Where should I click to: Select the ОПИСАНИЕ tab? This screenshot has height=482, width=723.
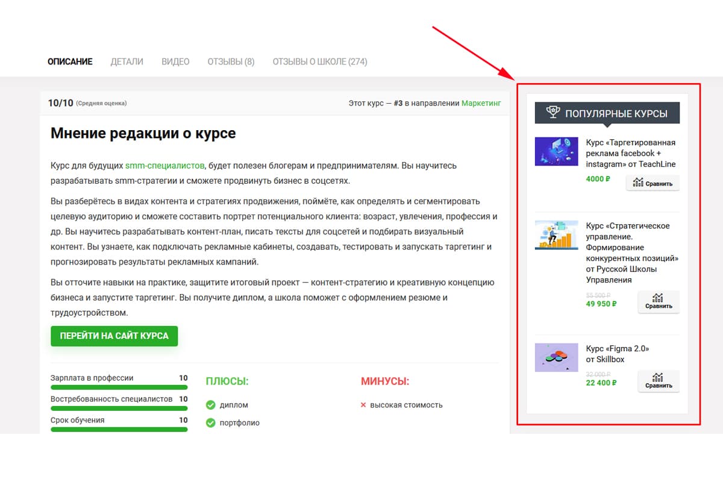[x=70, y=61]
